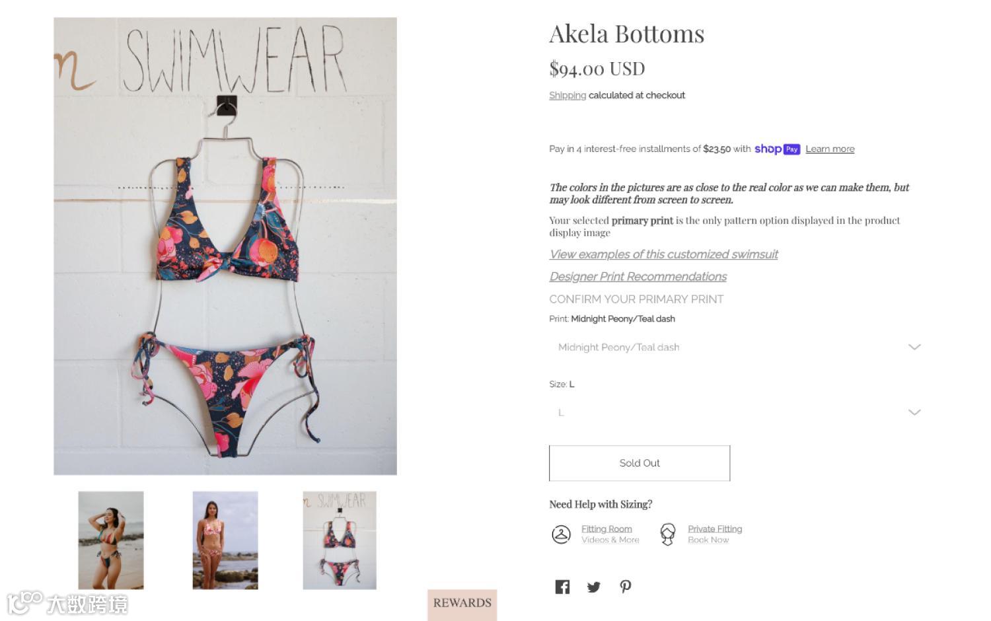Open Fitting Room Videos & More link
991x621 pixels.
pos(610,534)
